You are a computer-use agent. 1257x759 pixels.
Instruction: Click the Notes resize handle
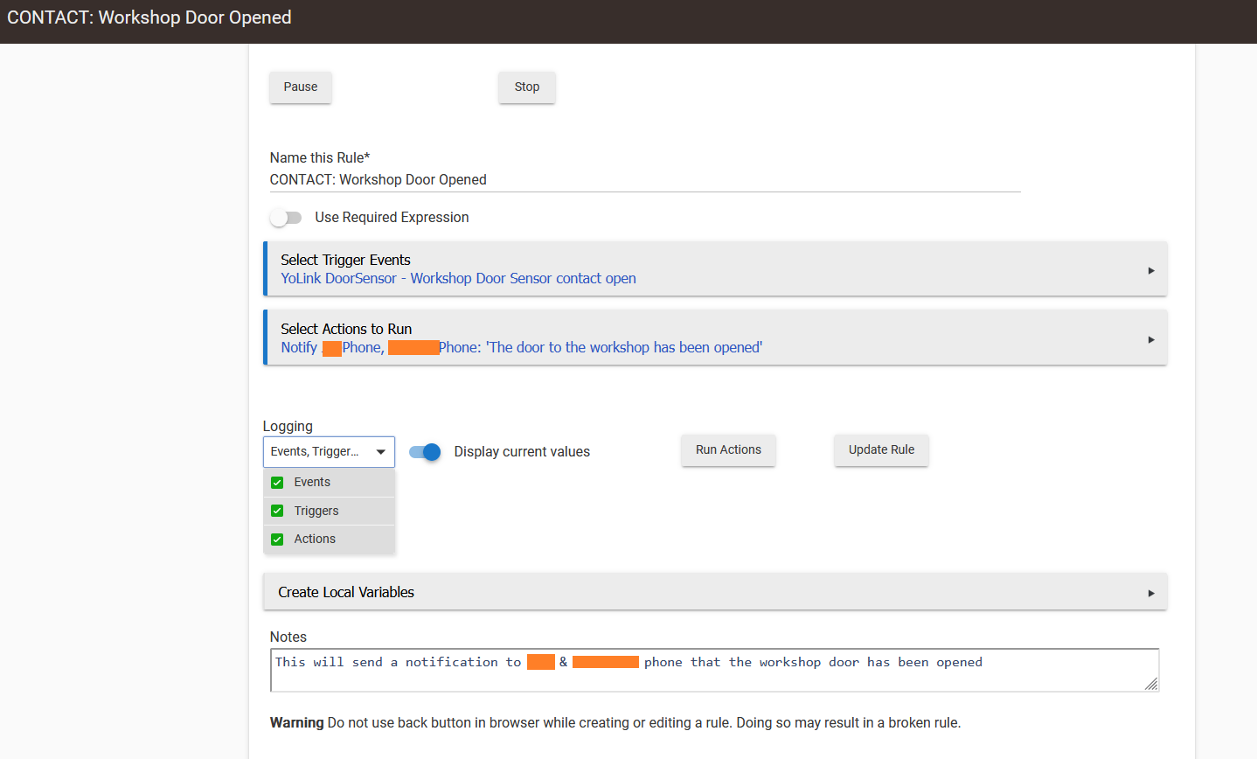click(x=1152, y=685)
